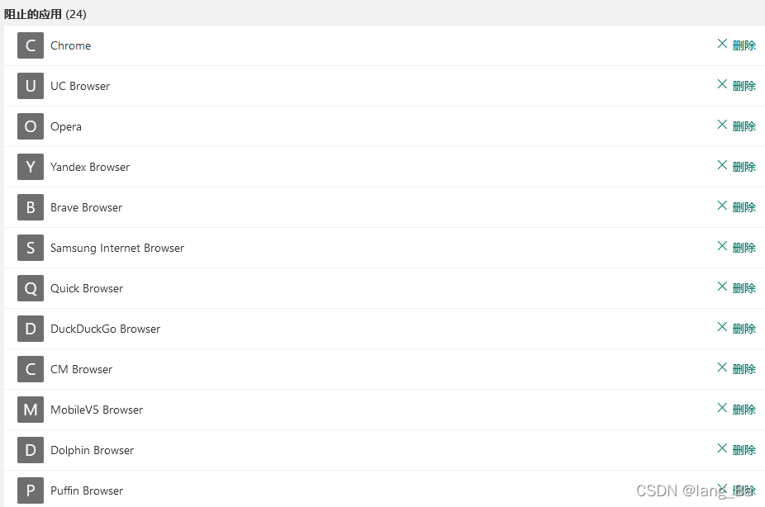
Task: Remove CM Browser from blocked list
Action: pos(736,368)
